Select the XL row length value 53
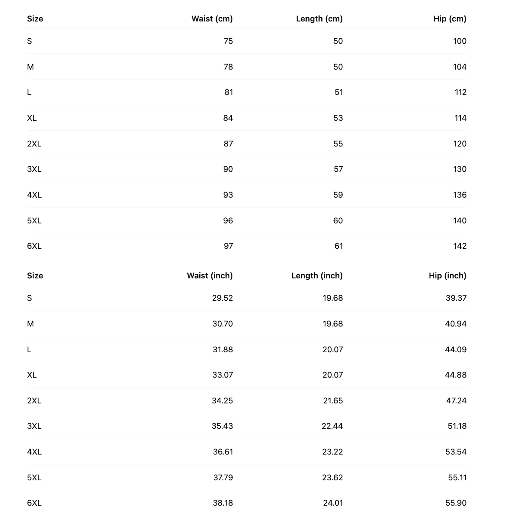The width and height of the screenshot is (512, 525). click(338, 118)
